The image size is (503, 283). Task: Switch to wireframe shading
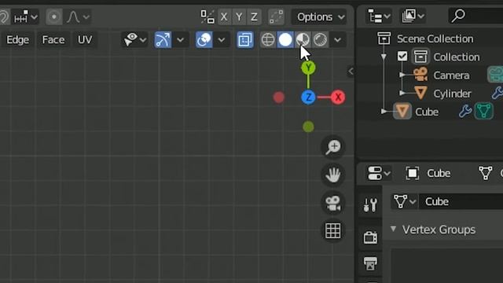click(268, 40)
